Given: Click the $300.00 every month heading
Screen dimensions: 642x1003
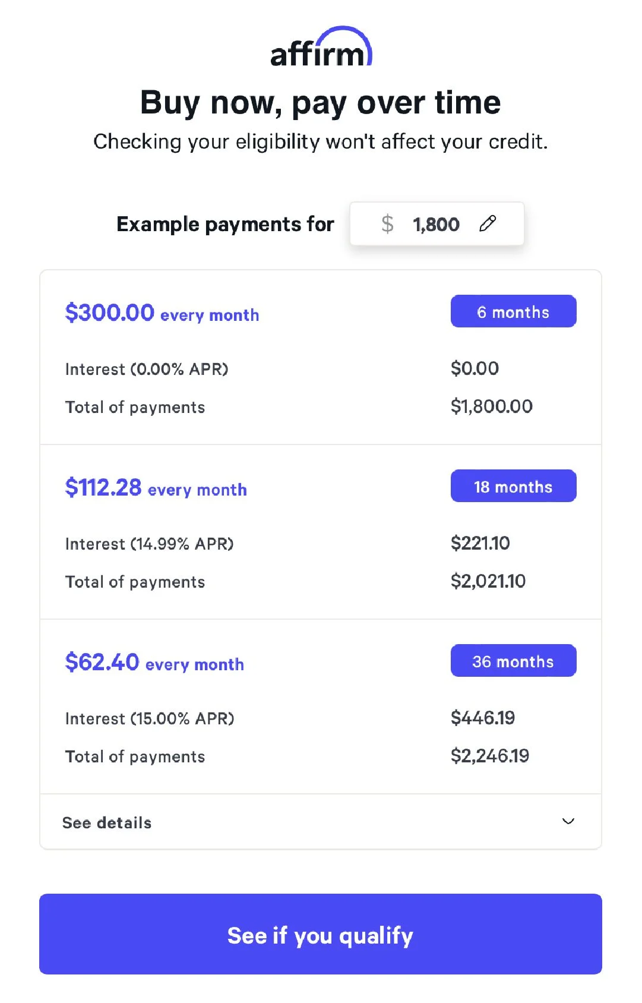Looking at the screenshot, I should (162, 313).
